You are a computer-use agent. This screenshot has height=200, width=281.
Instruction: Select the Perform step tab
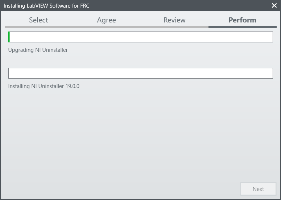pyautogui.click(x=243, y=20)
